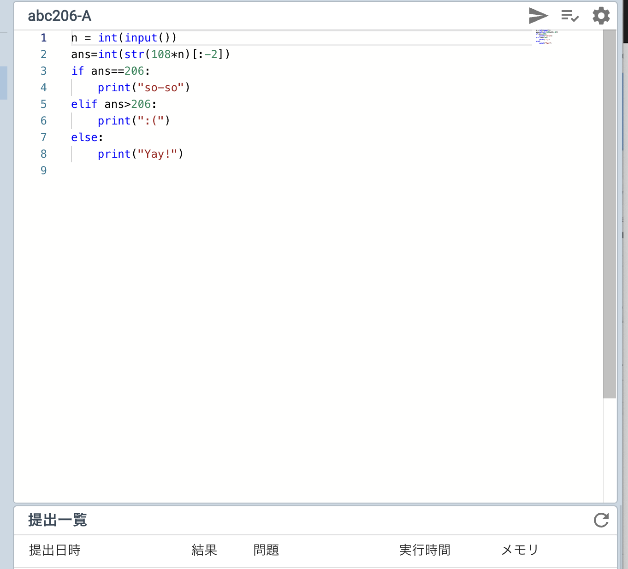The width and height of the screenshot is (628, 569).
Task: Click line number 1 in the gutter
Action: (44, 38)
